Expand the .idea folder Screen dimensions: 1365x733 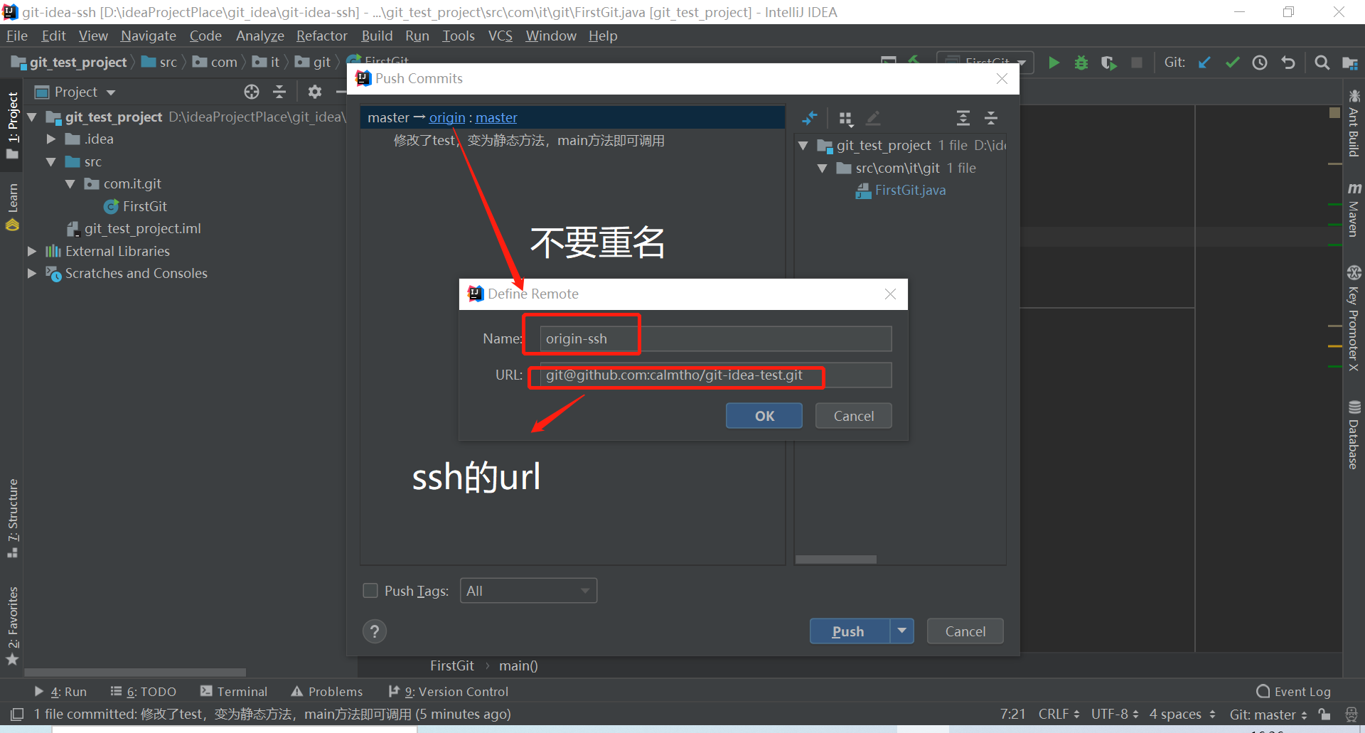click(x=51, y=139)
